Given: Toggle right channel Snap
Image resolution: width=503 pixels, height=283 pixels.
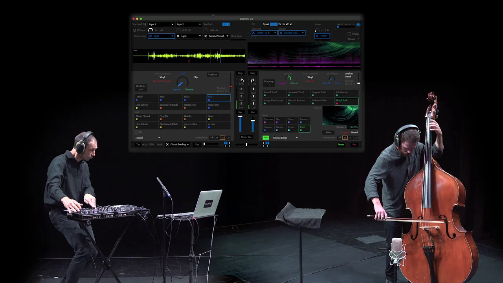Looking at the screenshot, I should point(253,73).
